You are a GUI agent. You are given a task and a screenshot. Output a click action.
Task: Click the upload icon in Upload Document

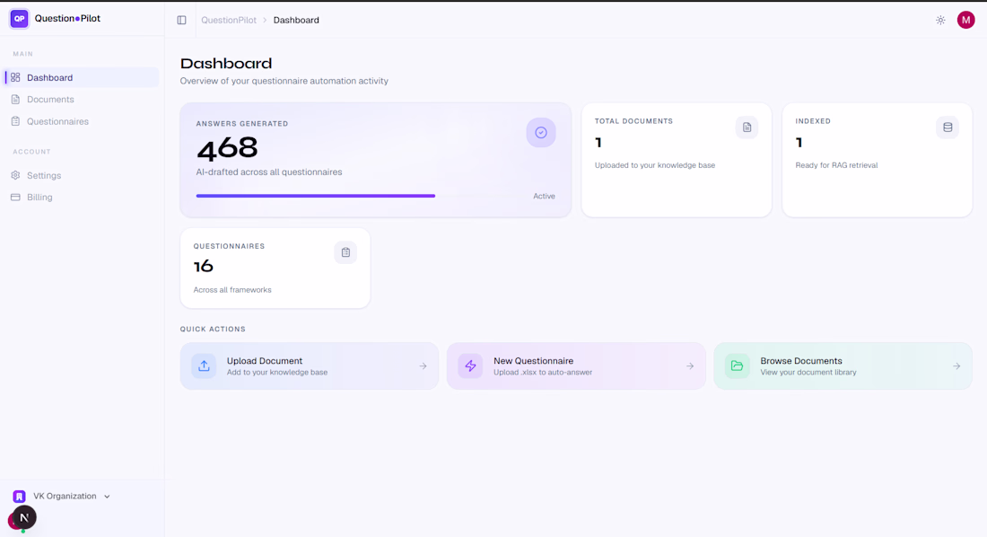(x=204, y=365)
